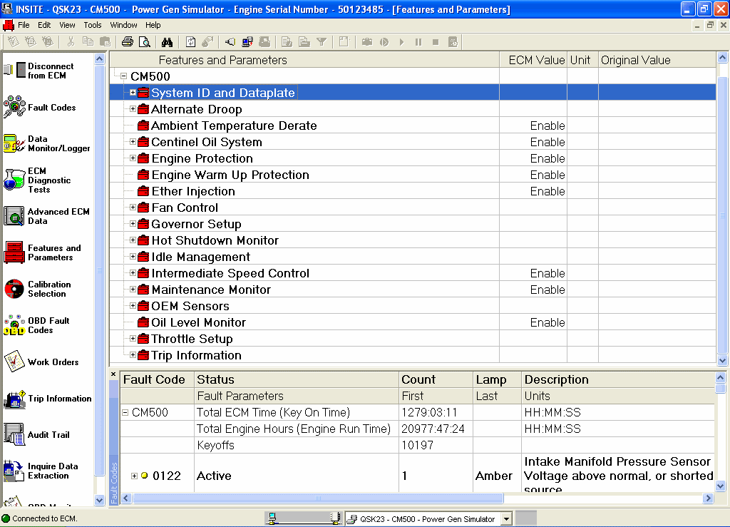
Task: Open the Tools menu
Action: coord(92,25)
